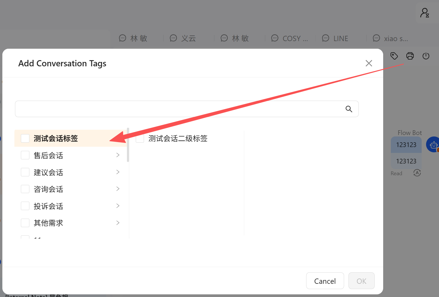The image size is (439, 297).
Task: Switch to COSY conversation tab
Action: [x=289, y=38]
